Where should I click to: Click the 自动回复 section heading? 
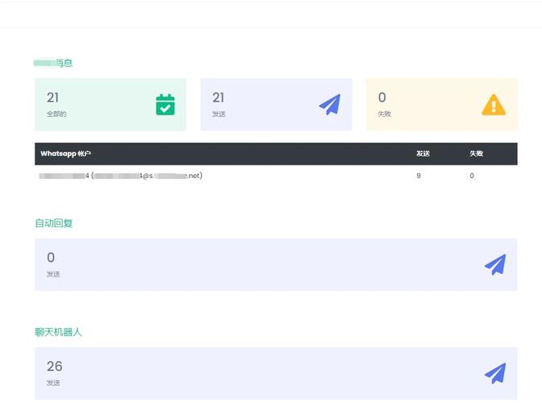click(x=54, y=223)
